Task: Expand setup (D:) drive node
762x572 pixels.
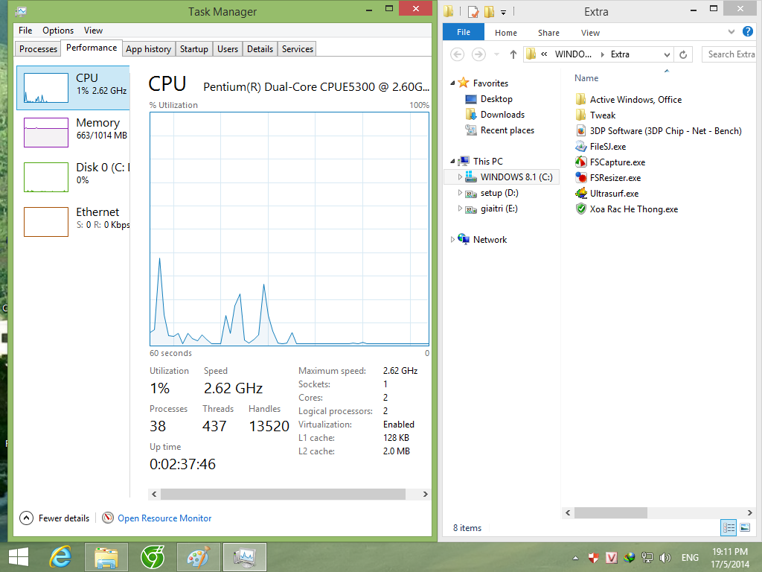Action: click(460, 193)
